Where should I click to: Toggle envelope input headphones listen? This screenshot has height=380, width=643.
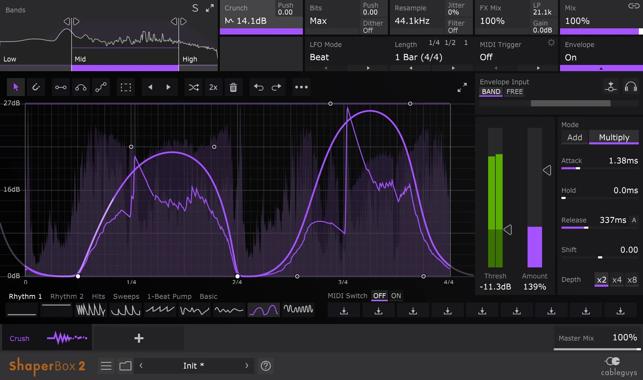[631, 86]
